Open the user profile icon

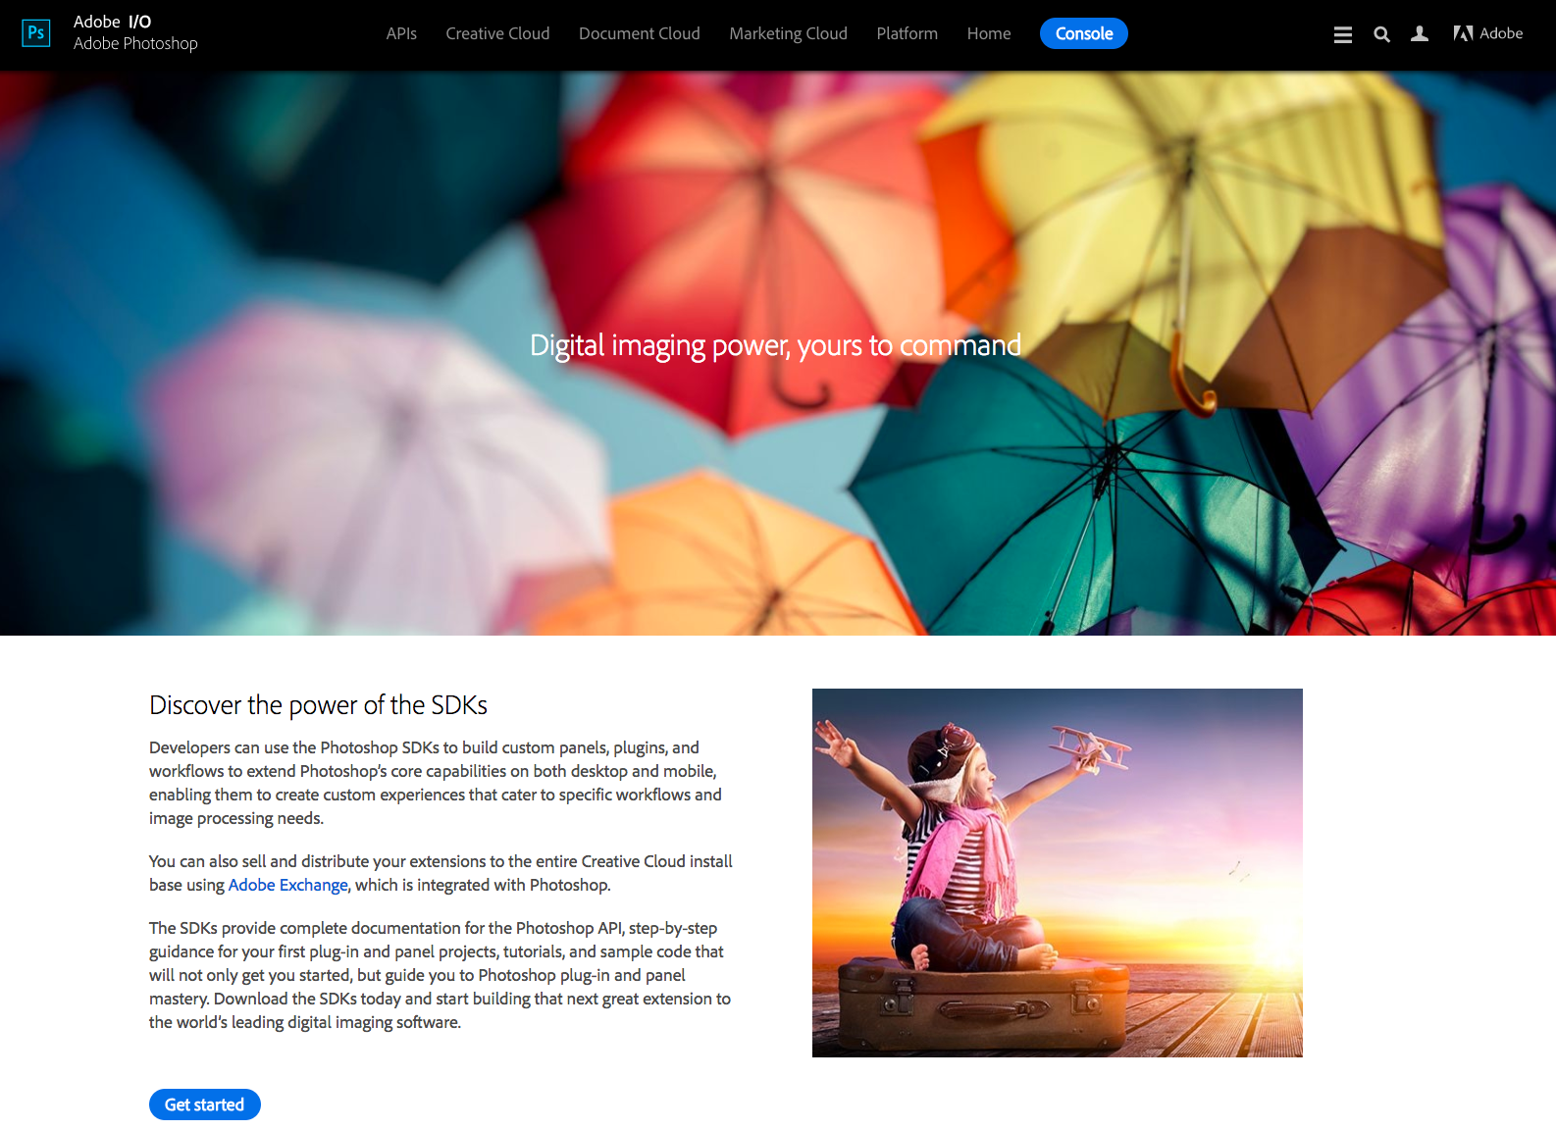(x=1420, y=34)
